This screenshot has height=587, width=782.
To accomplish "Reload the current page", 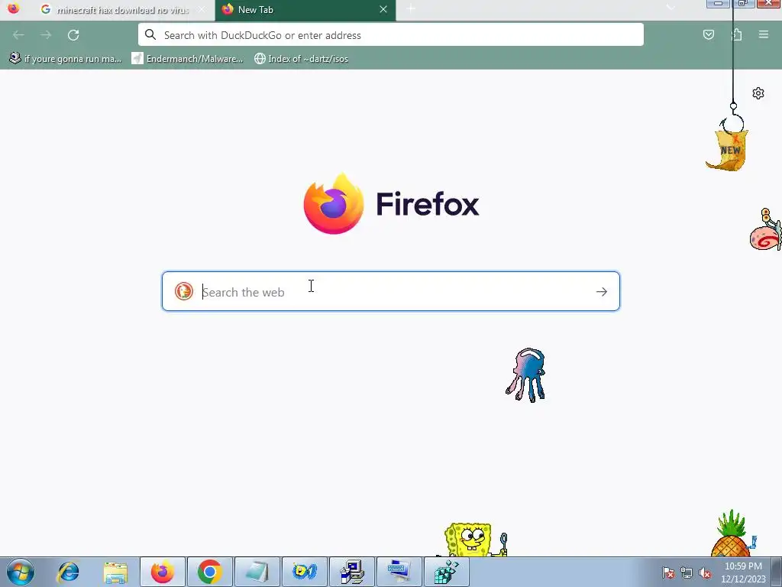I will pyautogui.click(x=73, y=35).
